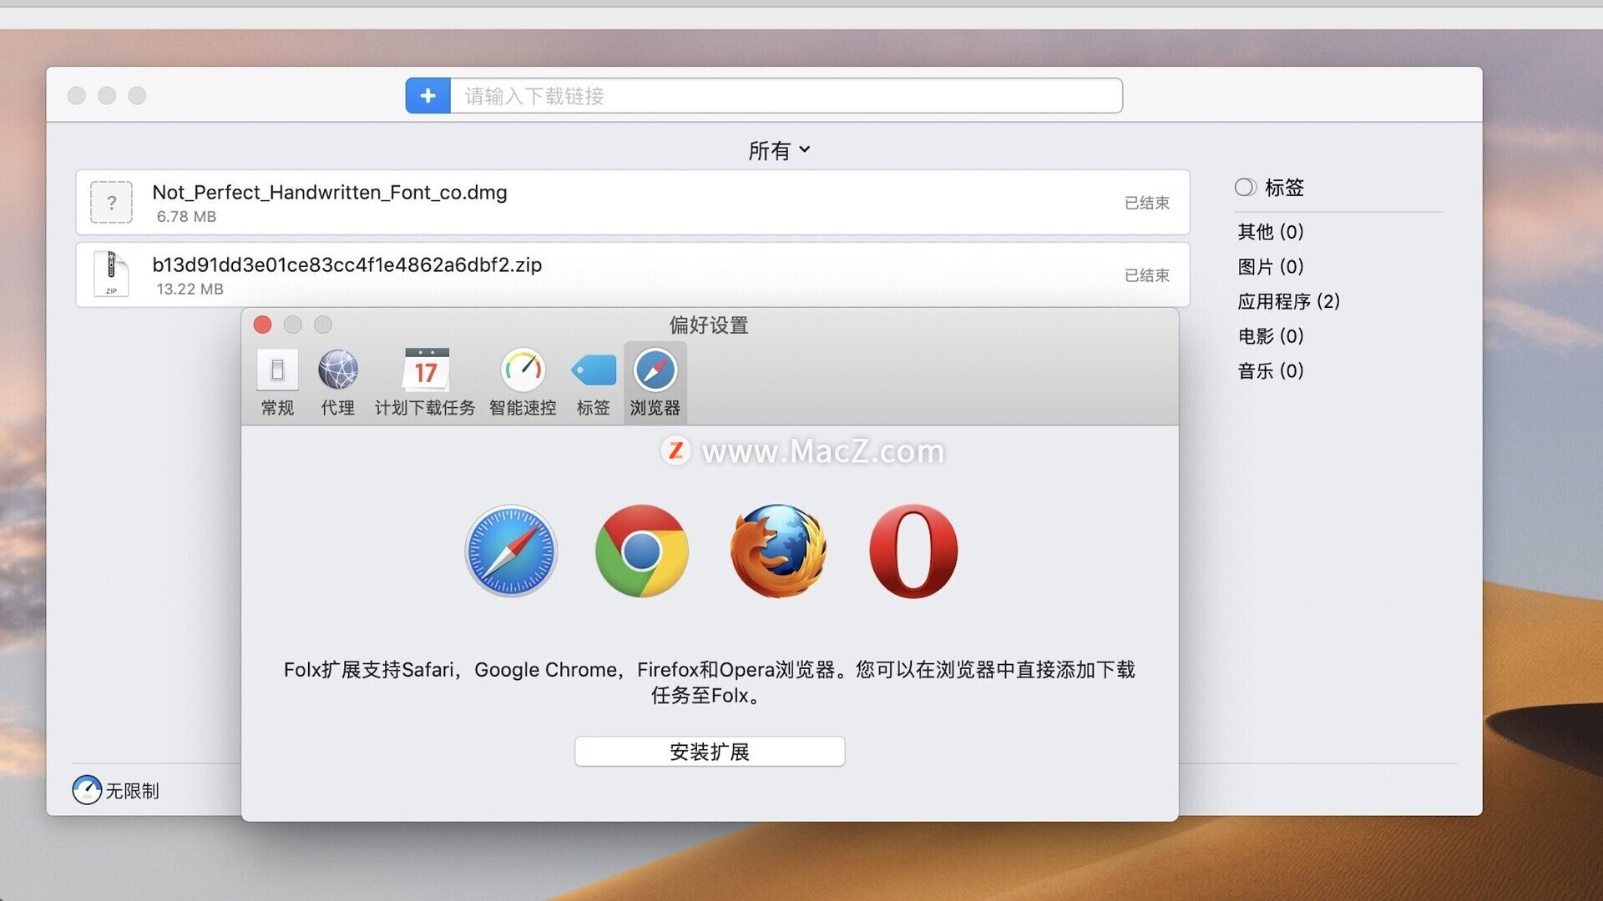Select the 音乐 (0) tag
The width and height of the screenshot is (1603, 901).
pyautogui.click(x=1271, y=370)
